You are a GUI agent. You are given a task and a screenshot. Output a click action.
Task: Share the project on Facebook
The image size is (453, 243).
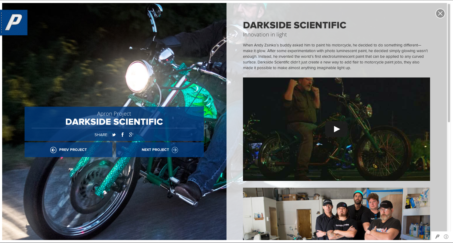123,134
